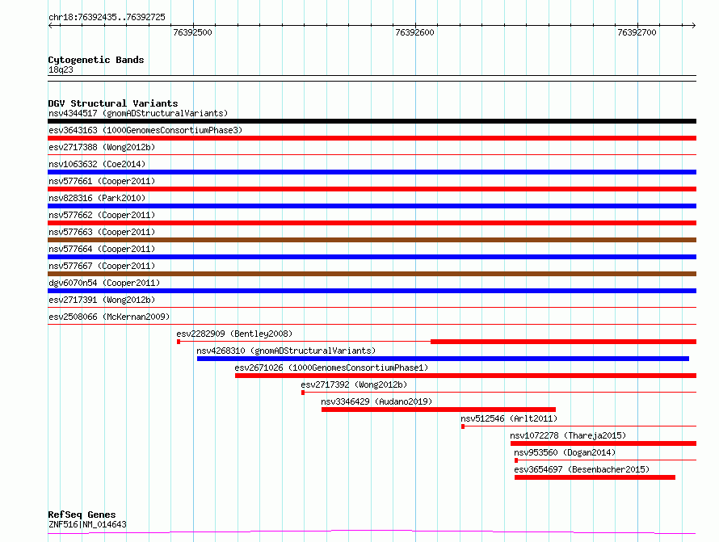Open nsv577664 (Cooper2011) label
This screenshot has height=542, width=719.
102,249
